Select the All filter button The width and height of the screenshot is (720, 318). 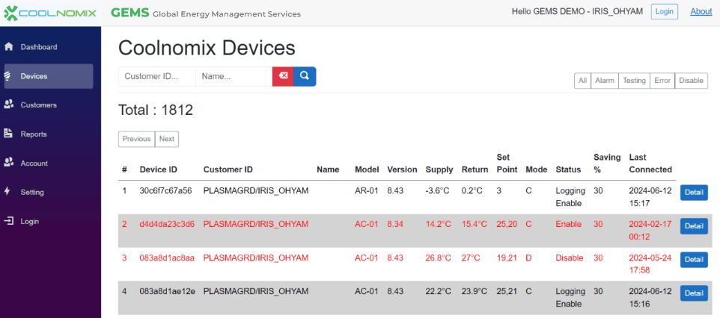click(x=582, y=81)
